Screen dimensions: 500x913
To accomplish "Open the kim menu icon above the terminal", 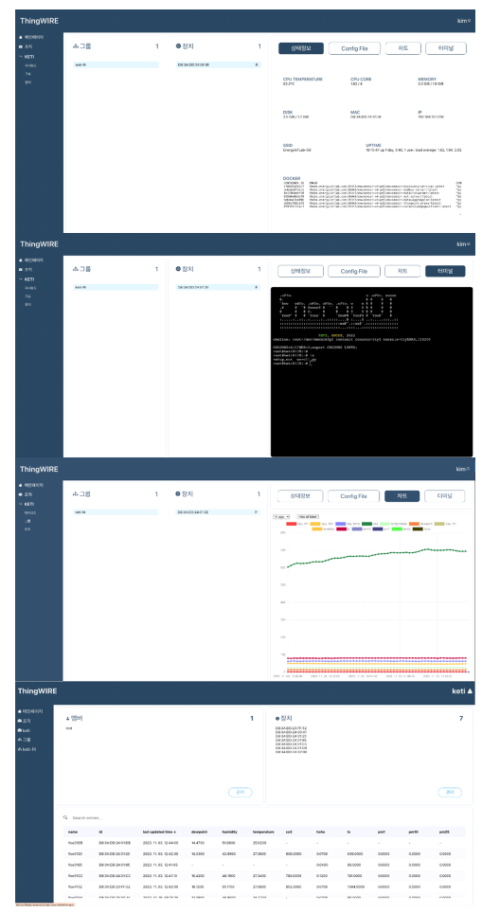I will (x=469, y=244).
